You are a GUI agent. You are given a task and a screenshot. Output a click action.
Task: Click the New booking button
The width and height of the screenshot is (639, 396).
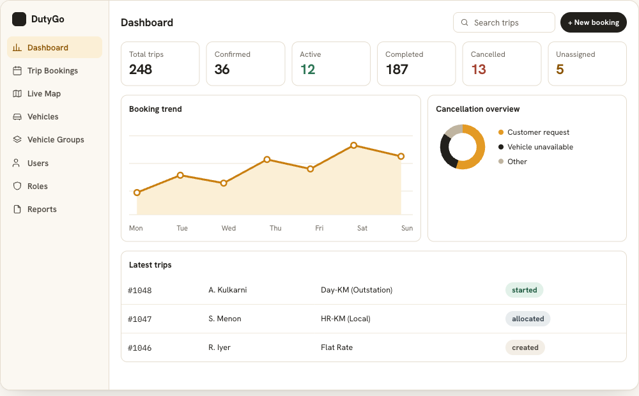click(594, 22)
